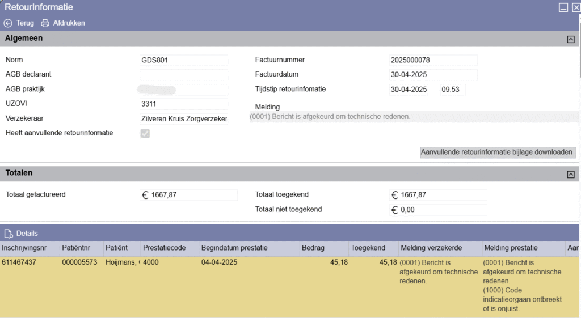The image size is (581, 318).
Task: Click the Norm field containing GDS801
Action: pos(183,60)
